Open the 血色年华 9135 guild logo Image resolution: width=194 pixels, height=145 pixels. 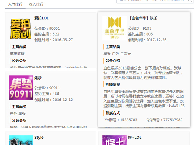(x=115, y=28)
